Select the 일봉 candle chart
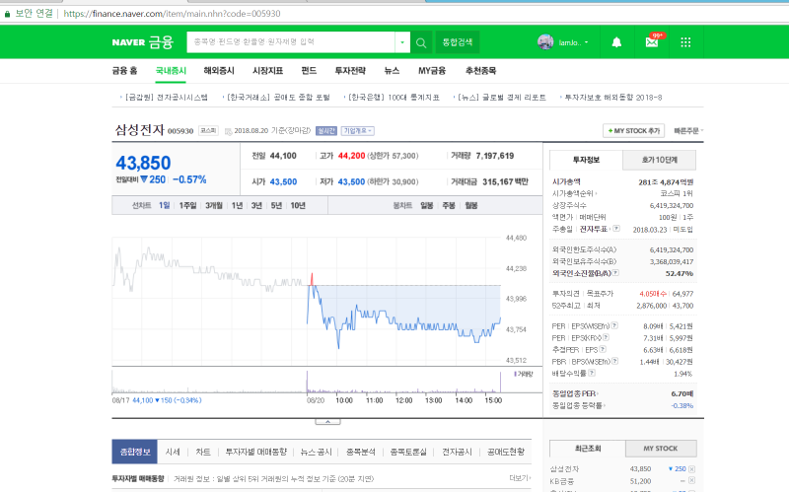The width and height of the screenshot is (789, 492). tap(427, 205)
